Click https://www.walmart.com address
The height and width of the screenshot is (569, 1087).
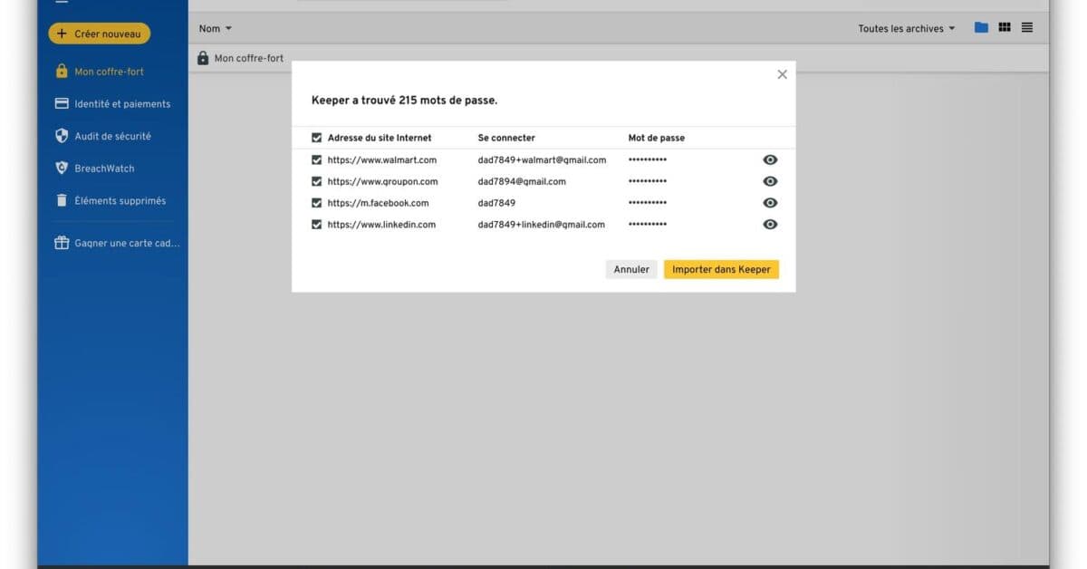point(382,159)
